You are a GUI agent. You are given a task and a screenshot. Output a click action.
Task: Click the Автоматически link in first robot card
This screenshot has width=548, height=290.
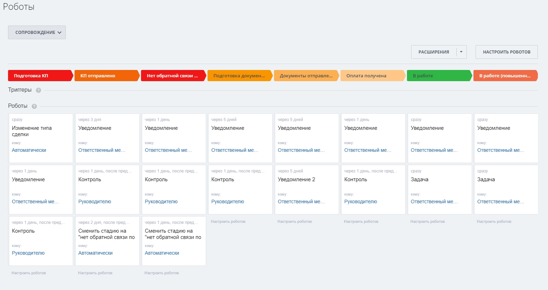pyautogui.click(x=29, y=150)
